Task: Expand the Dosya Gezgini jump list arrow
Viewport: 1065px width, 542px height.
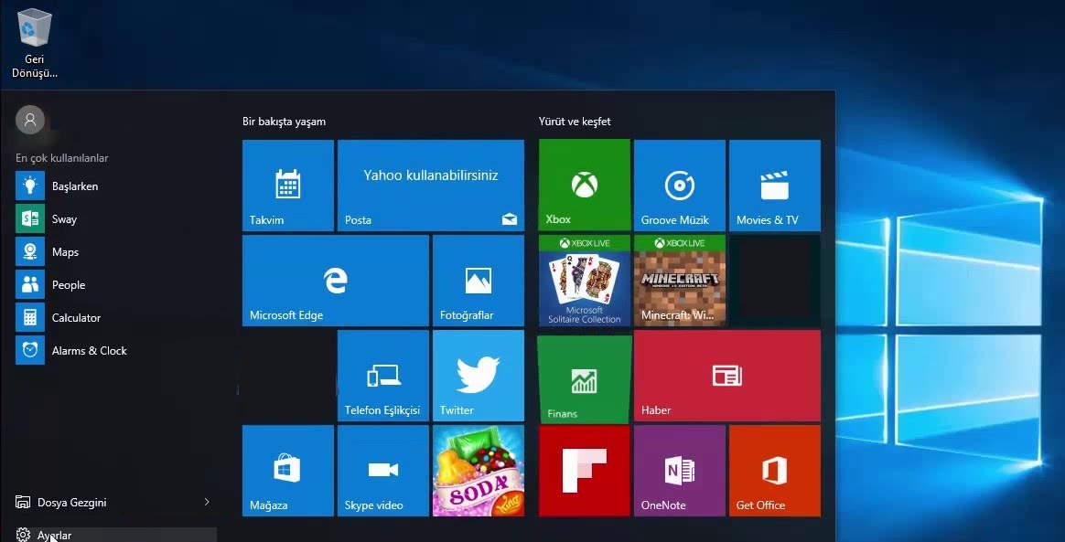Action: [x=207, y=502]
